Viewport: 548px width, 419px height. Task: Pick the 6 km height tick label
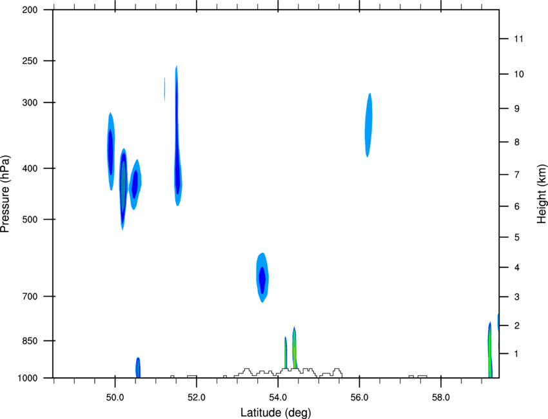pos(517,206)
